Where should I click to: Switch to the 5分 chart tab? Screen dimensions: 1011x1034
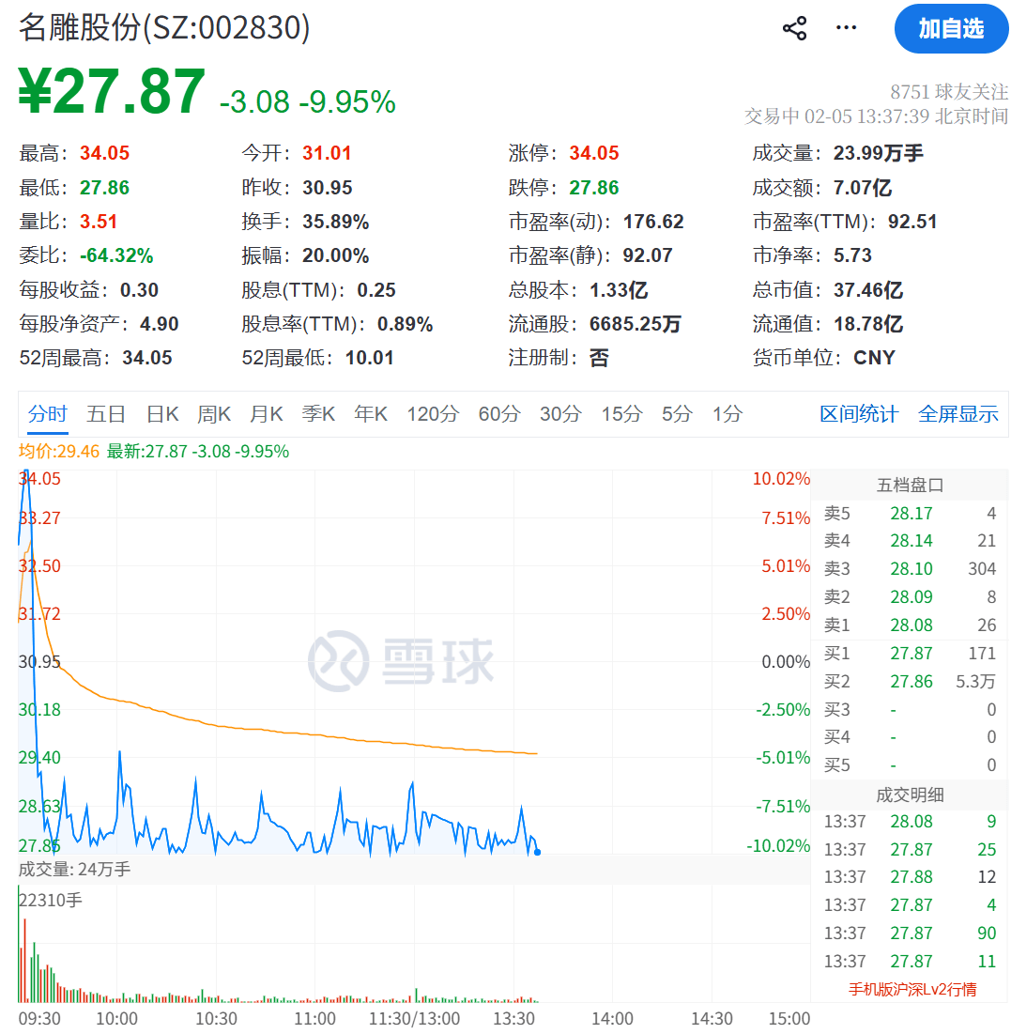(x=676, y=414)
